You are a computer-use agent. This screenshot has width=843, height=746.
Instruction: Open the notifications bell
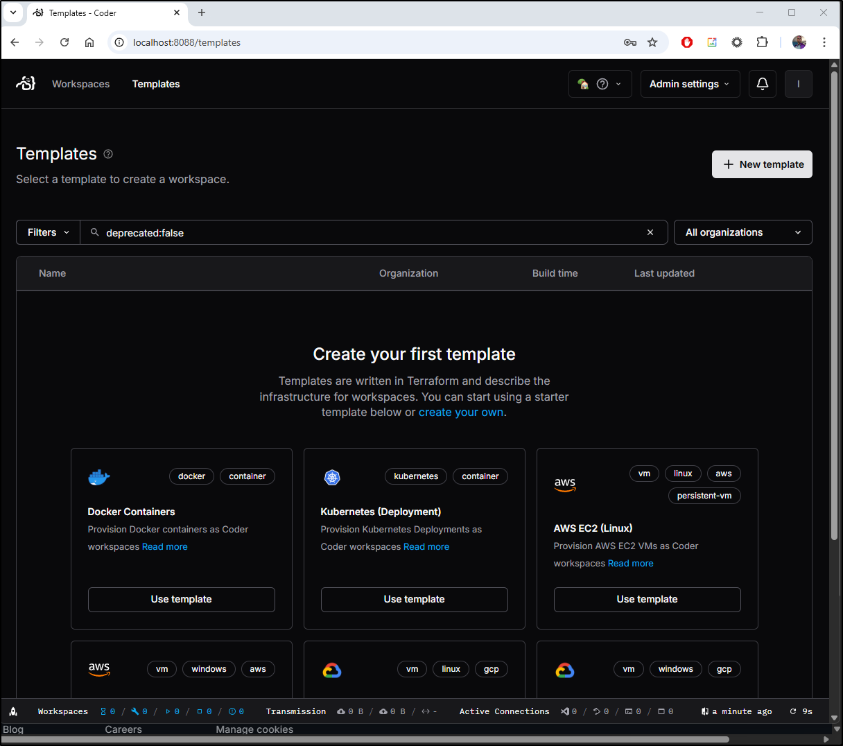tap(763, 84)
